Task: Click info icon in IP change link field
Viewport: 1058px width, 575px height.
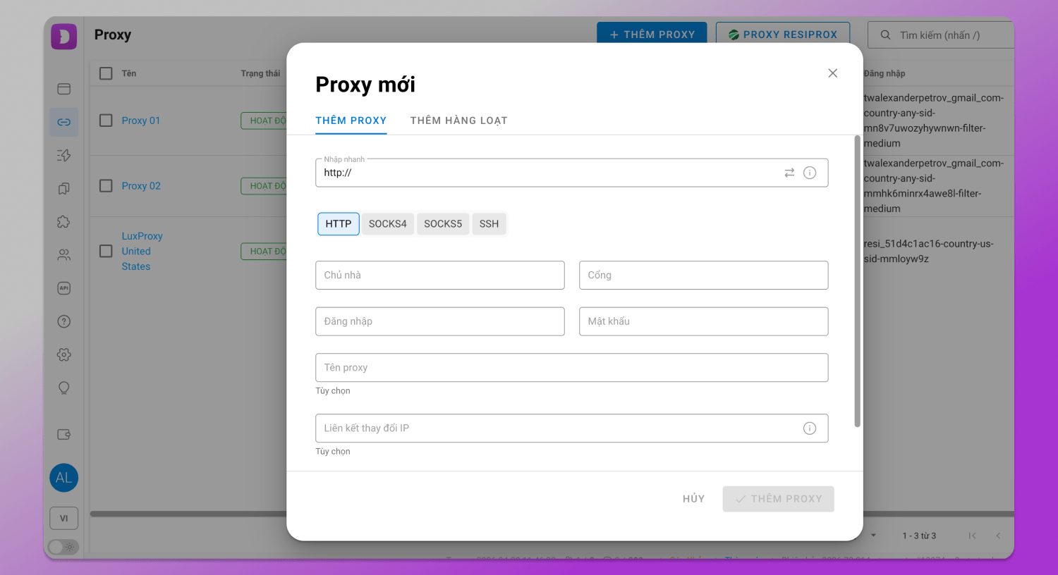Action: coord(810,428)
